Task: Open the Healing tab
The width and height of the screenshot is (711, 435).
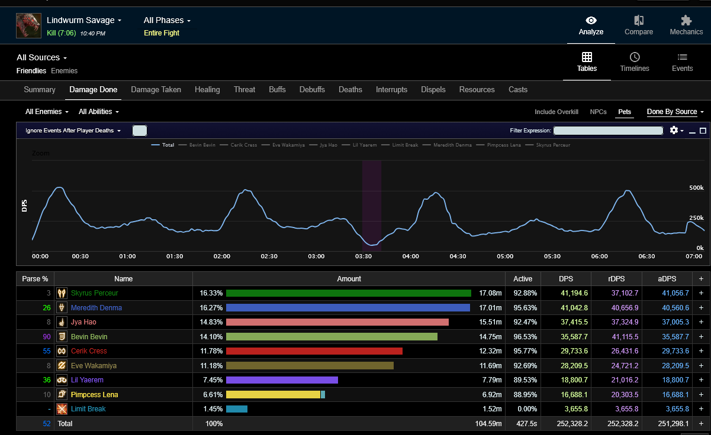Action: pyautogui.click(x=207, y=90)
